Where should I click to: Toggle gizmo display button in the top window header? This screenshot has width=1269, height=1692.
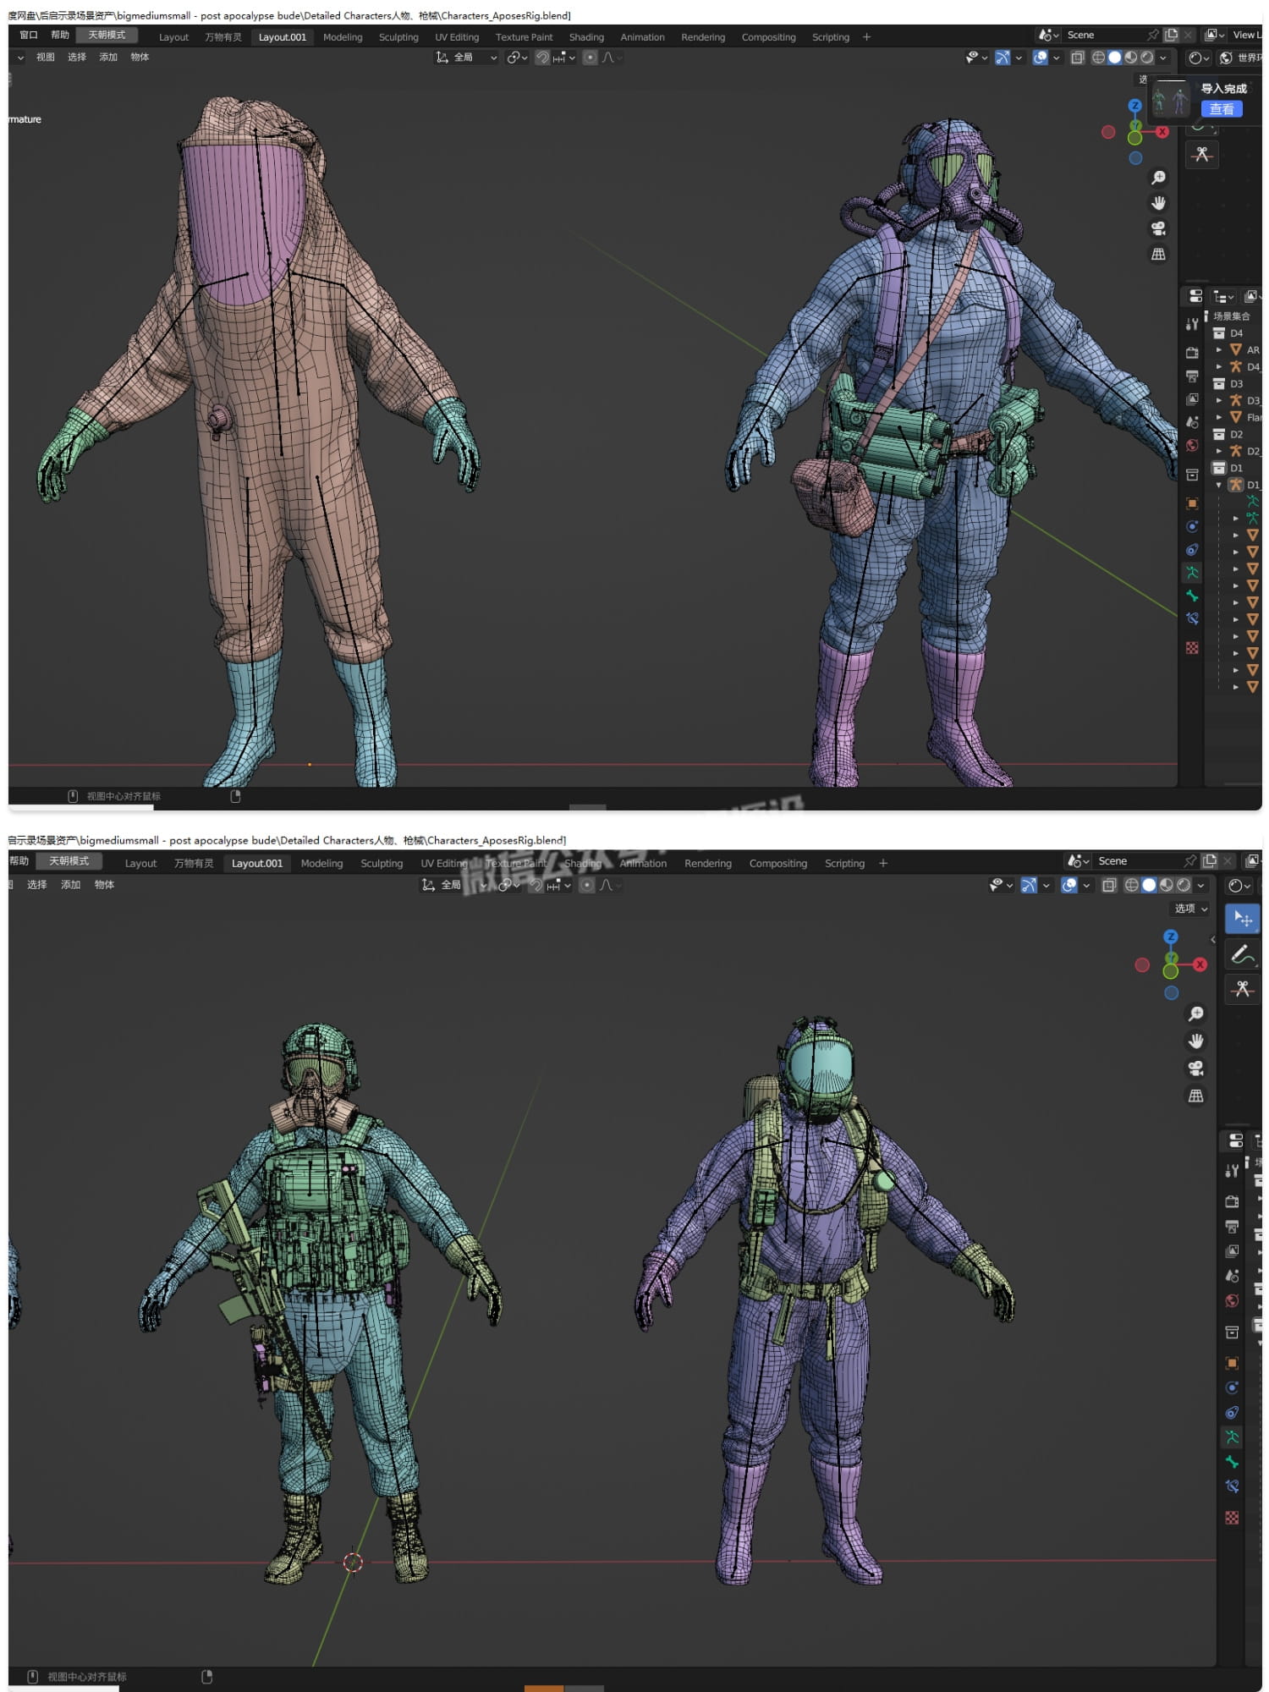tap(1003, 58)
